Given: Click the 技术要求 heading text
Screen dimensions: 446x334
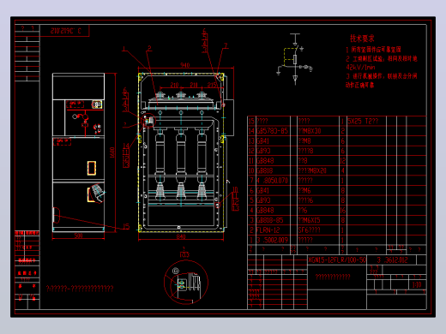Looking at the screenshot, I should click(362, 39).
